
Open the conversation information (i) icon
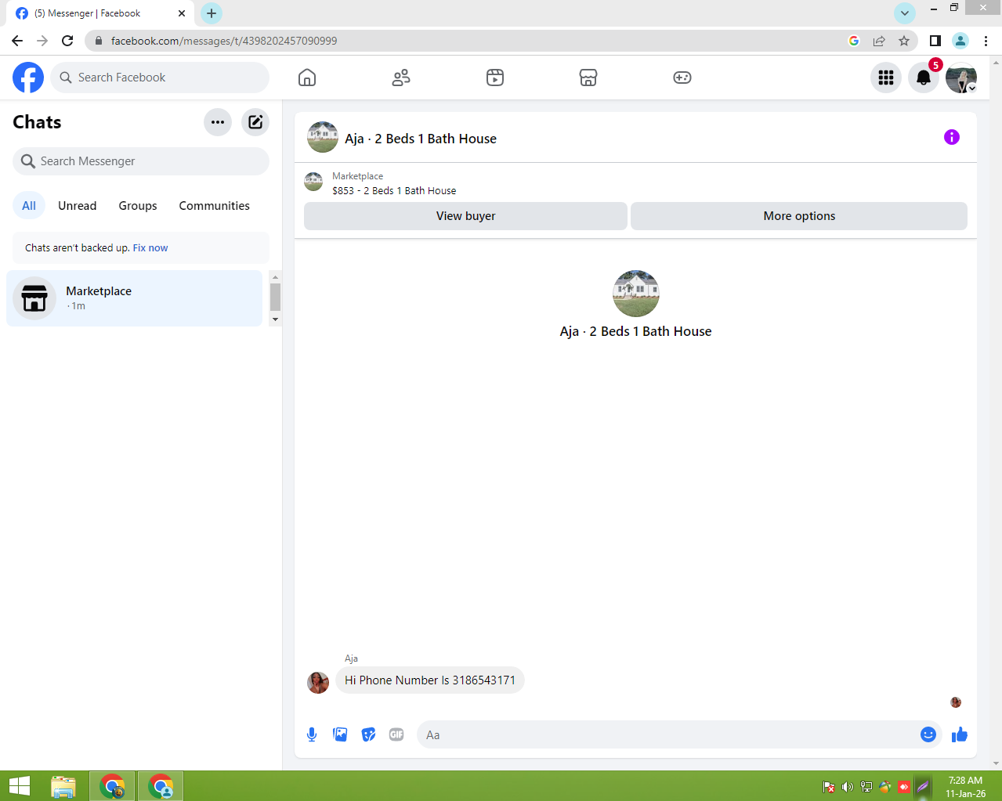click(x=952, y=137)
